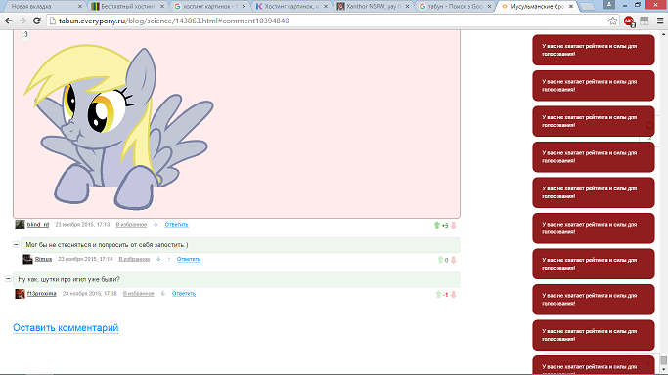Click the down-arrow link in Rimus's comment
The height and width of the screenshot is (375, 668).
158,259
